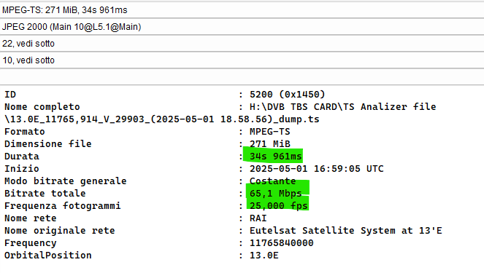
Task: Click the dump.ts file name line
Action: [162, 119]
